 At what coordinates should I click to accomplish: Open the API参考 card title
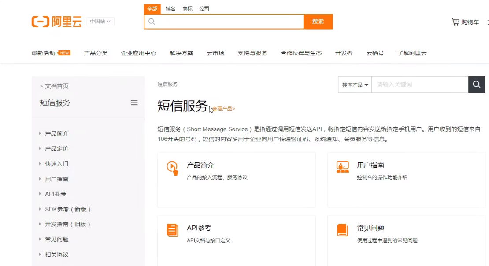click(x=199, y=228)
